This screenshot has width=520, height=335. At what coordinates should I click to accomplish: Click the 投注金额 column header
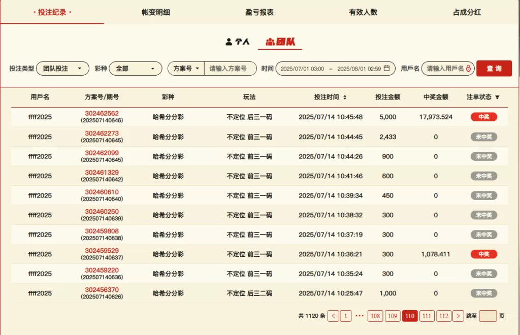point(387,97)
